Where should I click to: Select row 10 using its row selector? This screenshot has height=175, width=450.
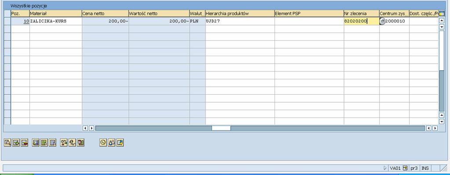(7, 21)
